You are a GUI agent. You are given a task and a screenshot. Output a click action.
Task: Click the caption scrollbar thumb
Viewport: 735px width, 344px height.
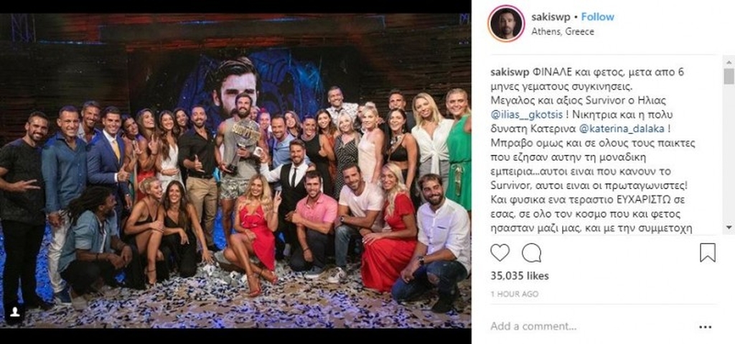coord(729,76)
